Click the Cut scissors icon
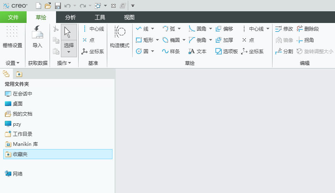Viewport: 335px width, 193px height. coord(56,29)
